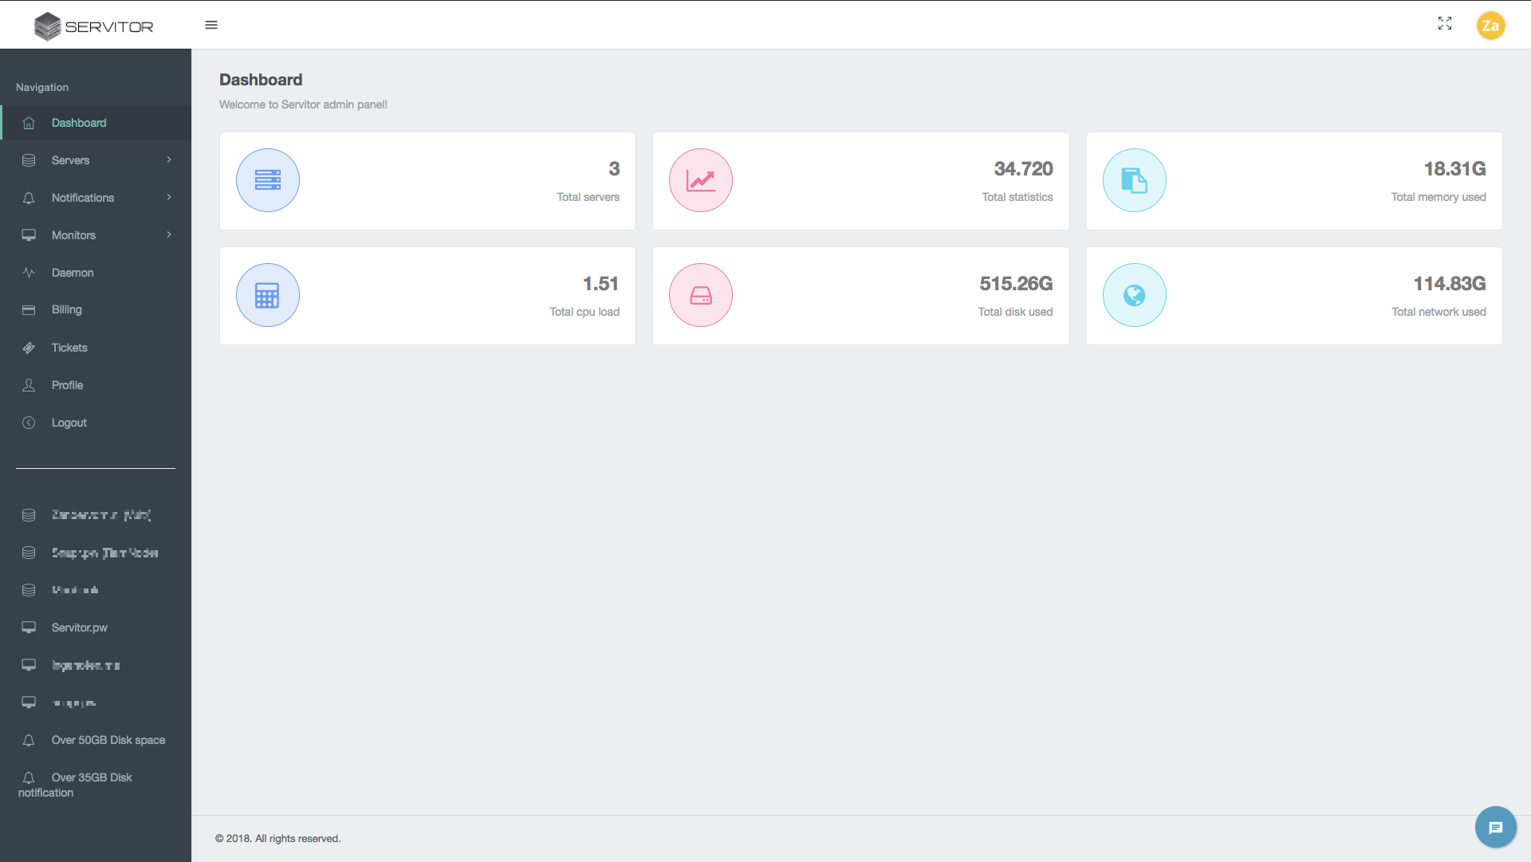Open the yellow Za user avatar
Image resolution: width=1531 pixels, height=862 pixels.
[1490, 26]
